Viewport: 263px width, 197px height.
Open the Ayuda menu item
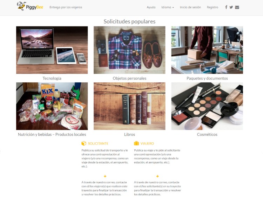pyautogui.click(x=151, y=7)
